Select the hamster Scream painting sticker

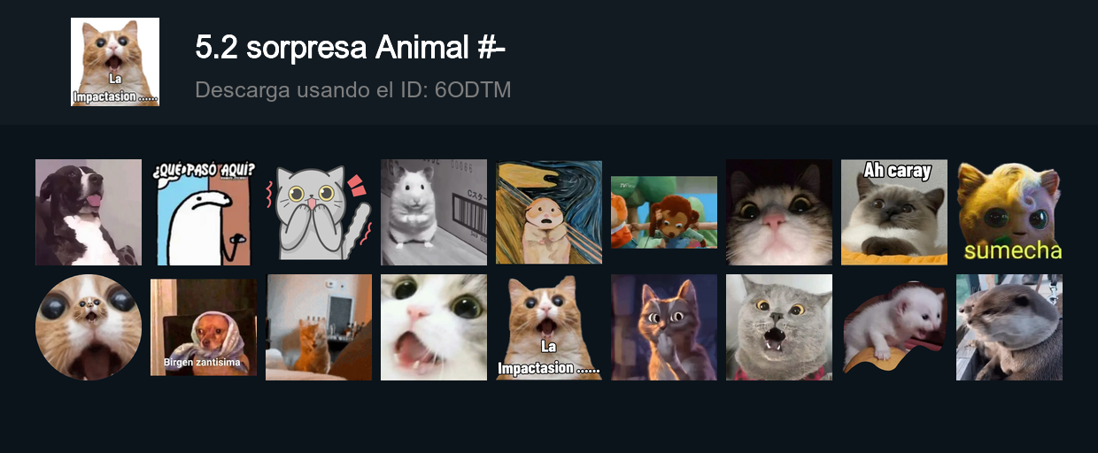tap(549, 212)
